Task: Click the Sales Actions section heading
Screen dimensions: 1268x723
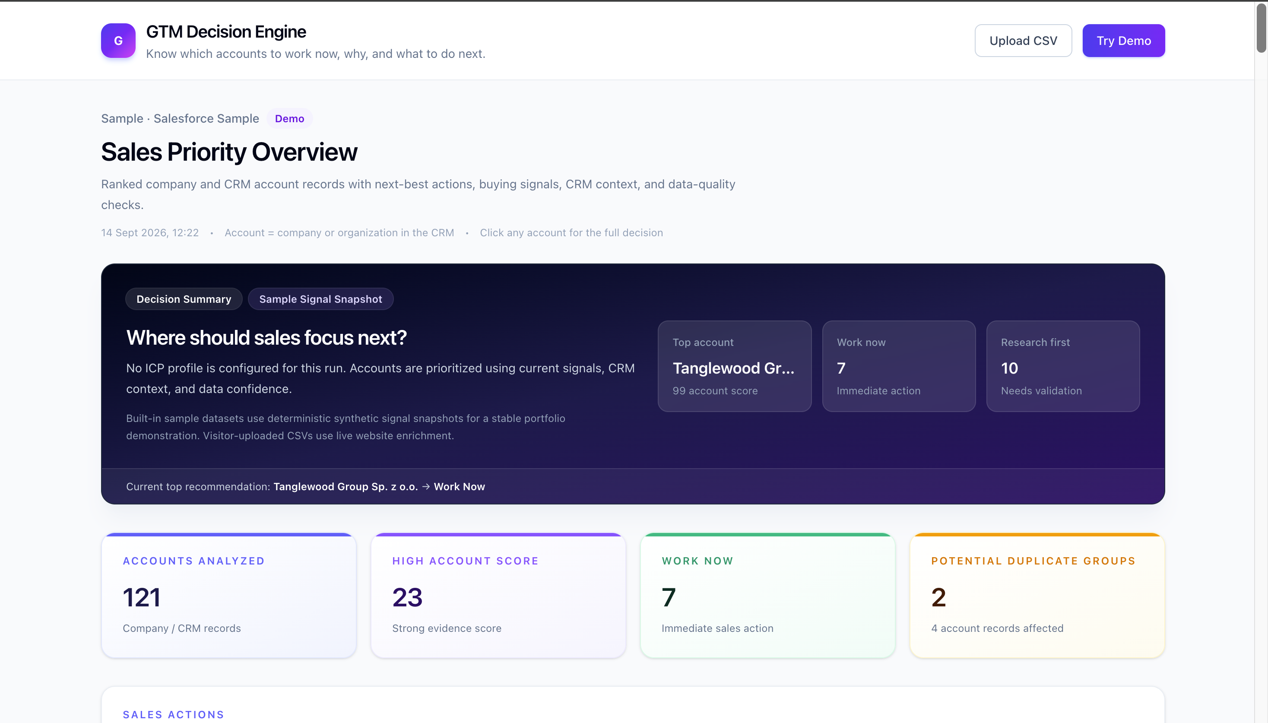Action: (173, 714)
